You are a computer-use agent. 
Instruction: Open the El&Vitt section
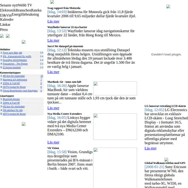pyautogui.click(x=6, y=15)
